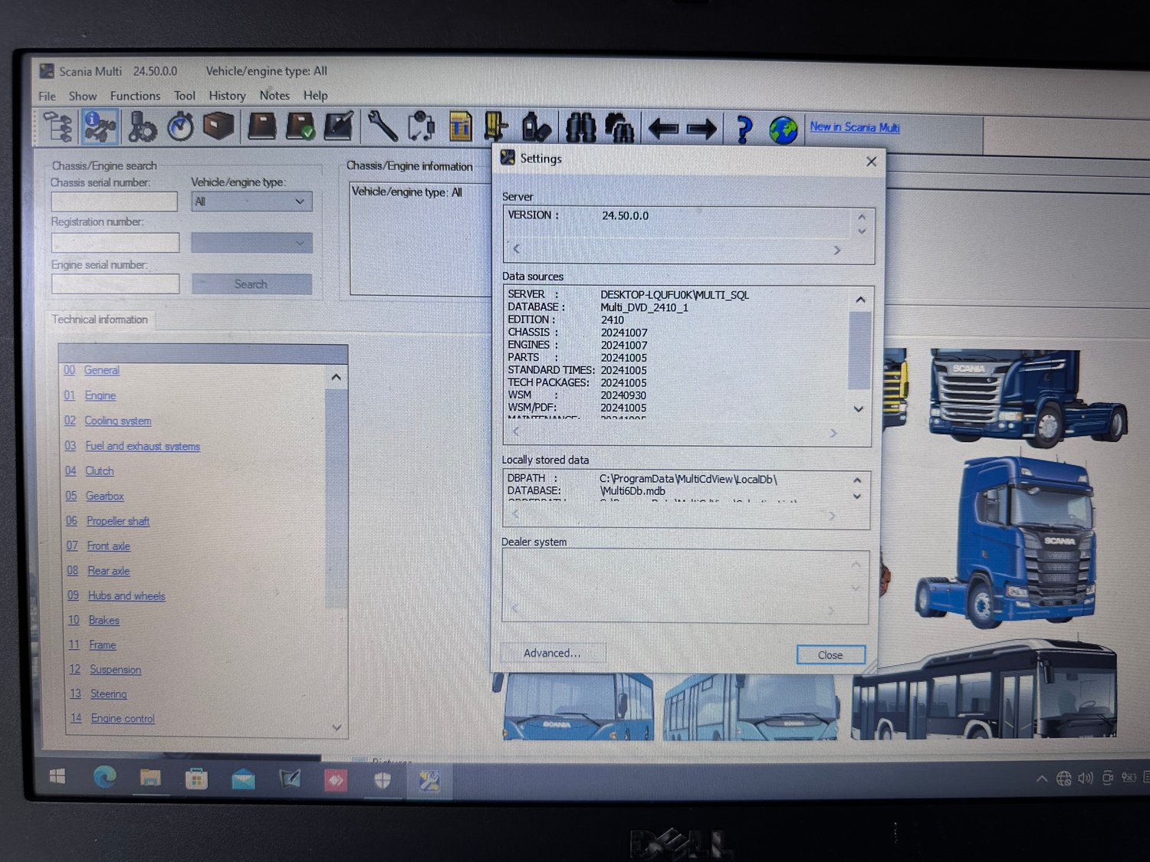Open Microsoft Edge from the taskbar
The height and width of the screenshot is (862, 1150).
coord(105,778)
